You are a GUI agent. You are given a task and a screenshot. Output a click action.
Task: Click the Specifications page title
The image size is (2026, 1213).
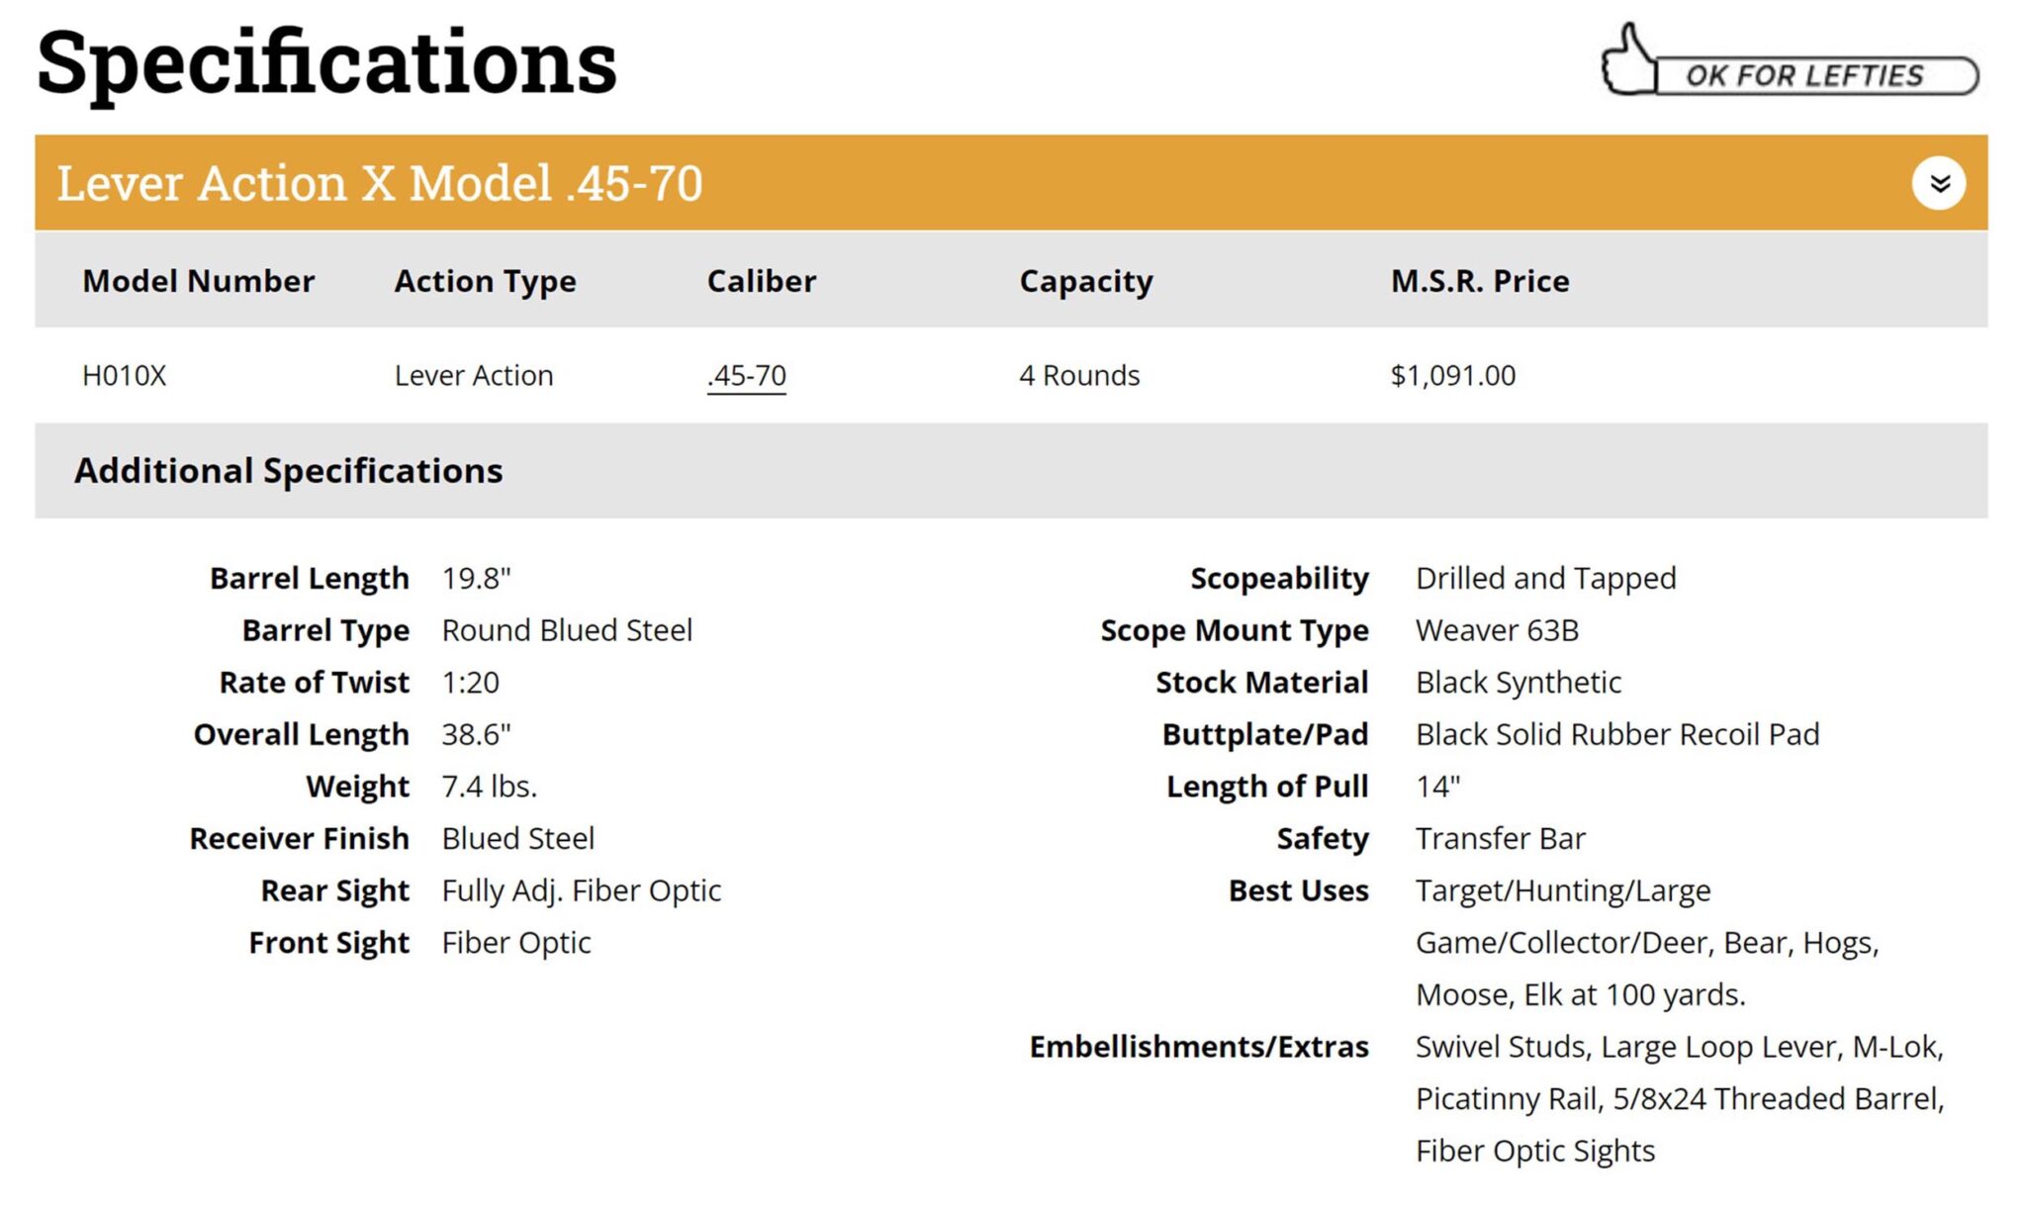click(x=326, y=62)
